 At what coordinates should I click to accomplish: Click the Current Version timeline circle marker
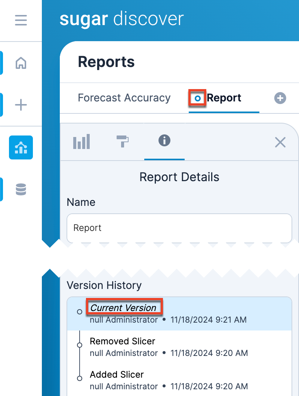click(79, 312)
